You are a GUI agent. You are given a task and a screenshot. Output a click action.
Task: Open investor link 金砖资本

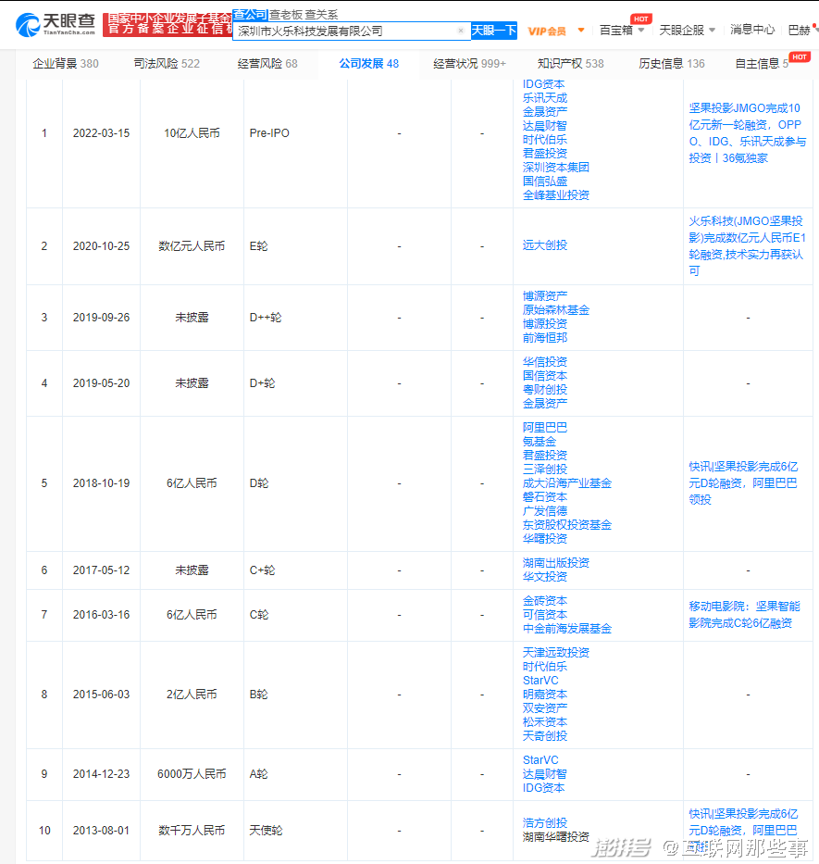pyautogui.click(x=545, y=601)
